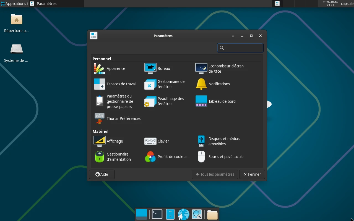
Task: Click the Paramètres window title-bar menu icon
Action: click(94, 36)
